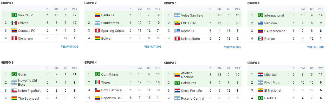Open Ver Partidos link under Grupo 2
This screenshot has height=104, width=326.
coord(153,47)
